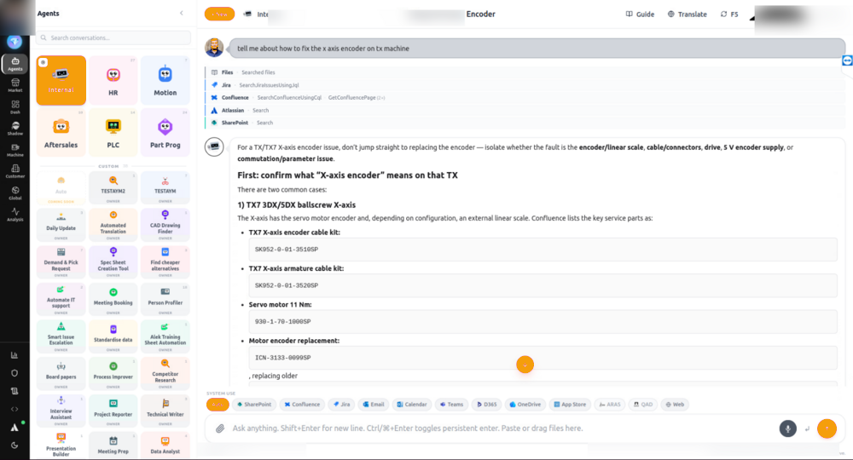
Task: Click the microphone voice input button
Action: (787, 428)
